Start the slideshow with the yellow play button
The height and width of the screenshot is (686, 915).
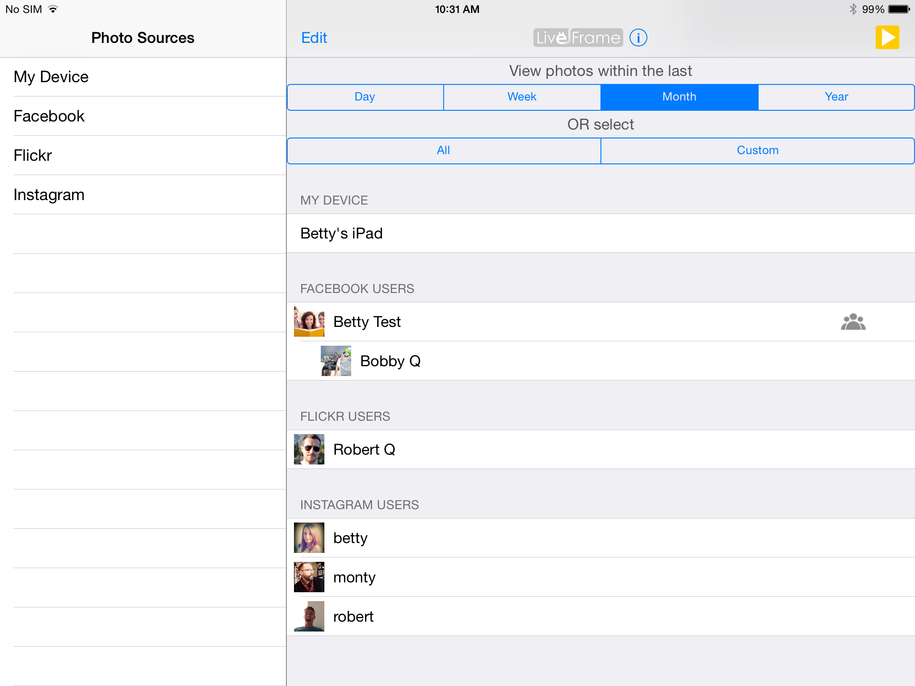tap(887, 38)
